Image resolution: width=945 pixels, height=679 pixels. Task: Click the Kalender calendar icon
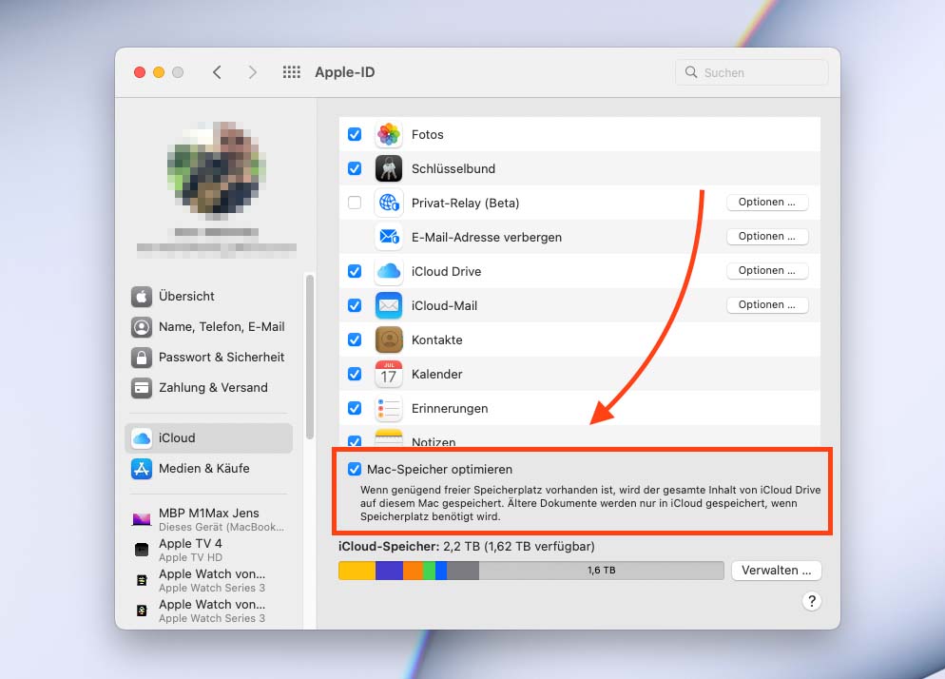tap(388, 374)
